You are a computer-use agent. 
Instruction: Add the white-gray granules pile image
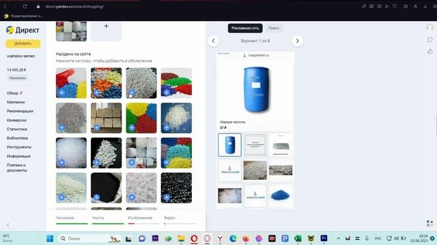132,93
